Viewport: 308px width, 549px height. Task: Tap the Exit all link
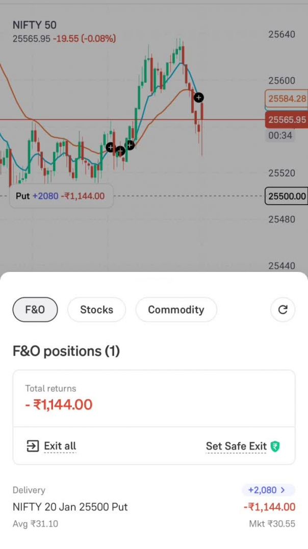pos(60,446)
